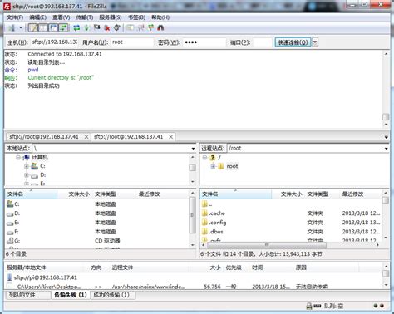Open the 帮助(H) menu
This screenshot has width=394, height=314.
[x=160, y=17]
